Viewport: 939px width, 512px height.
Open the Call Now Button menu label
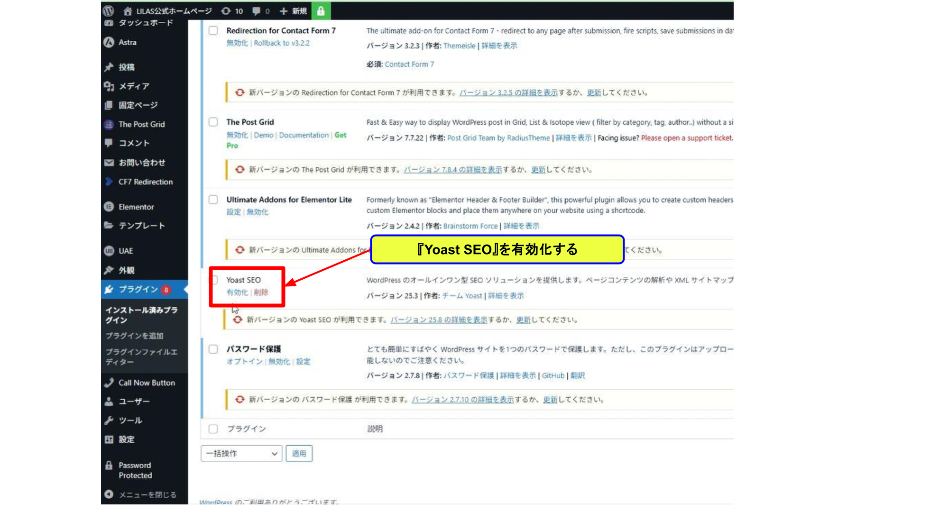pyautogui.click(x=147, y=383)
